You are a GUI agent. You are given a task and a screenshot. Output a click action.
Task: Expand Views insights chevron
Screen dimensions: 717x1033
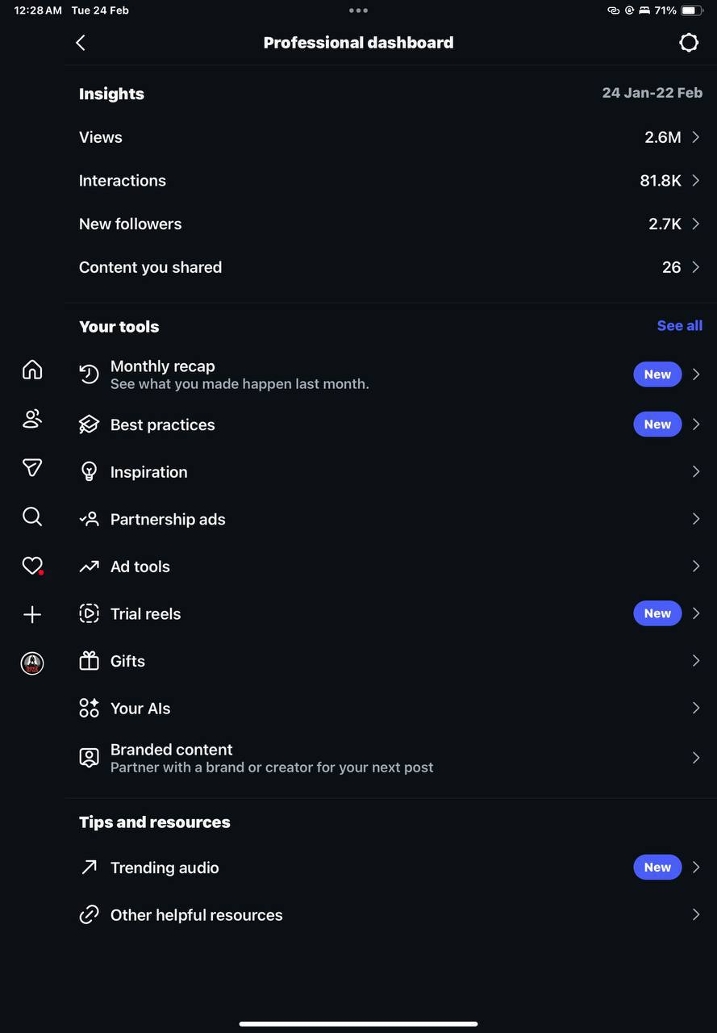696,137
